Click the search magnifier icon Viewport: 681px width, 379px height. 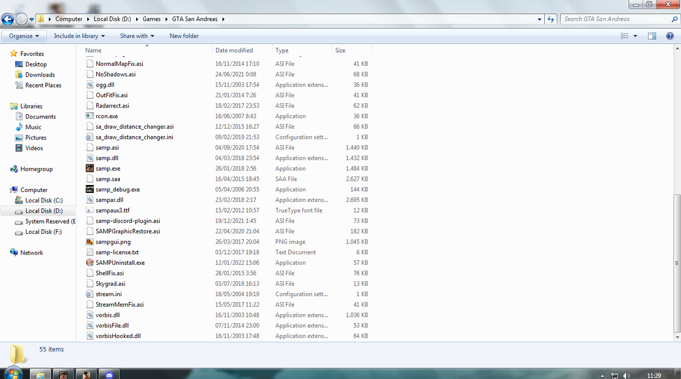(x=675, y=19)
